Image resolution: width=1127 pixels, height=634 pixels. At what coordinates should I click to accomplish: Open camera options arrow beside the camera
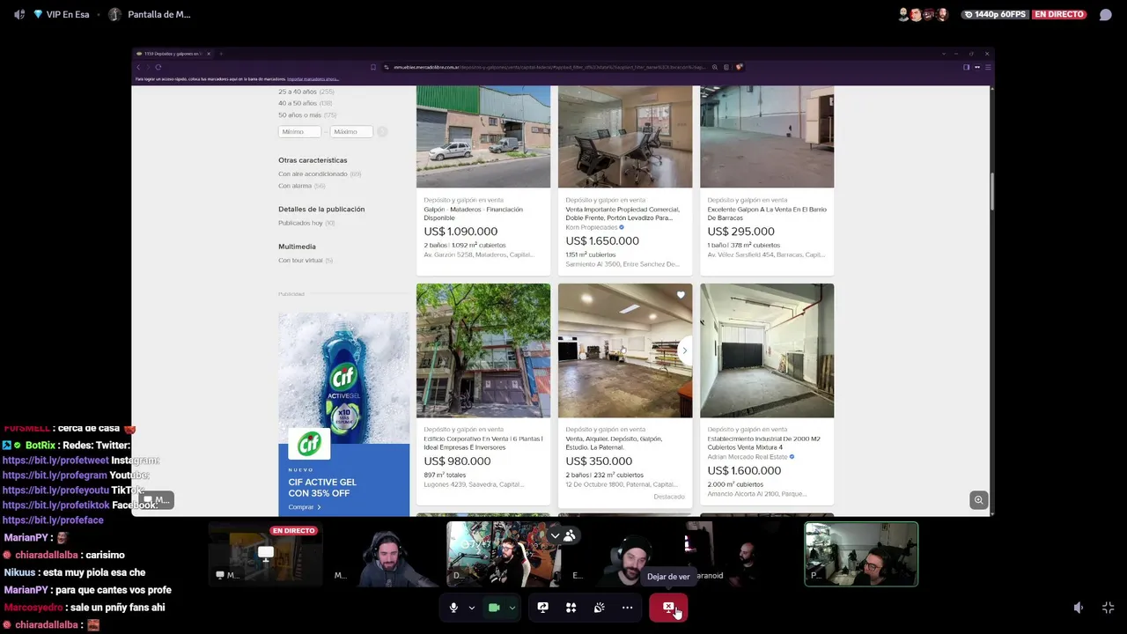512,608
